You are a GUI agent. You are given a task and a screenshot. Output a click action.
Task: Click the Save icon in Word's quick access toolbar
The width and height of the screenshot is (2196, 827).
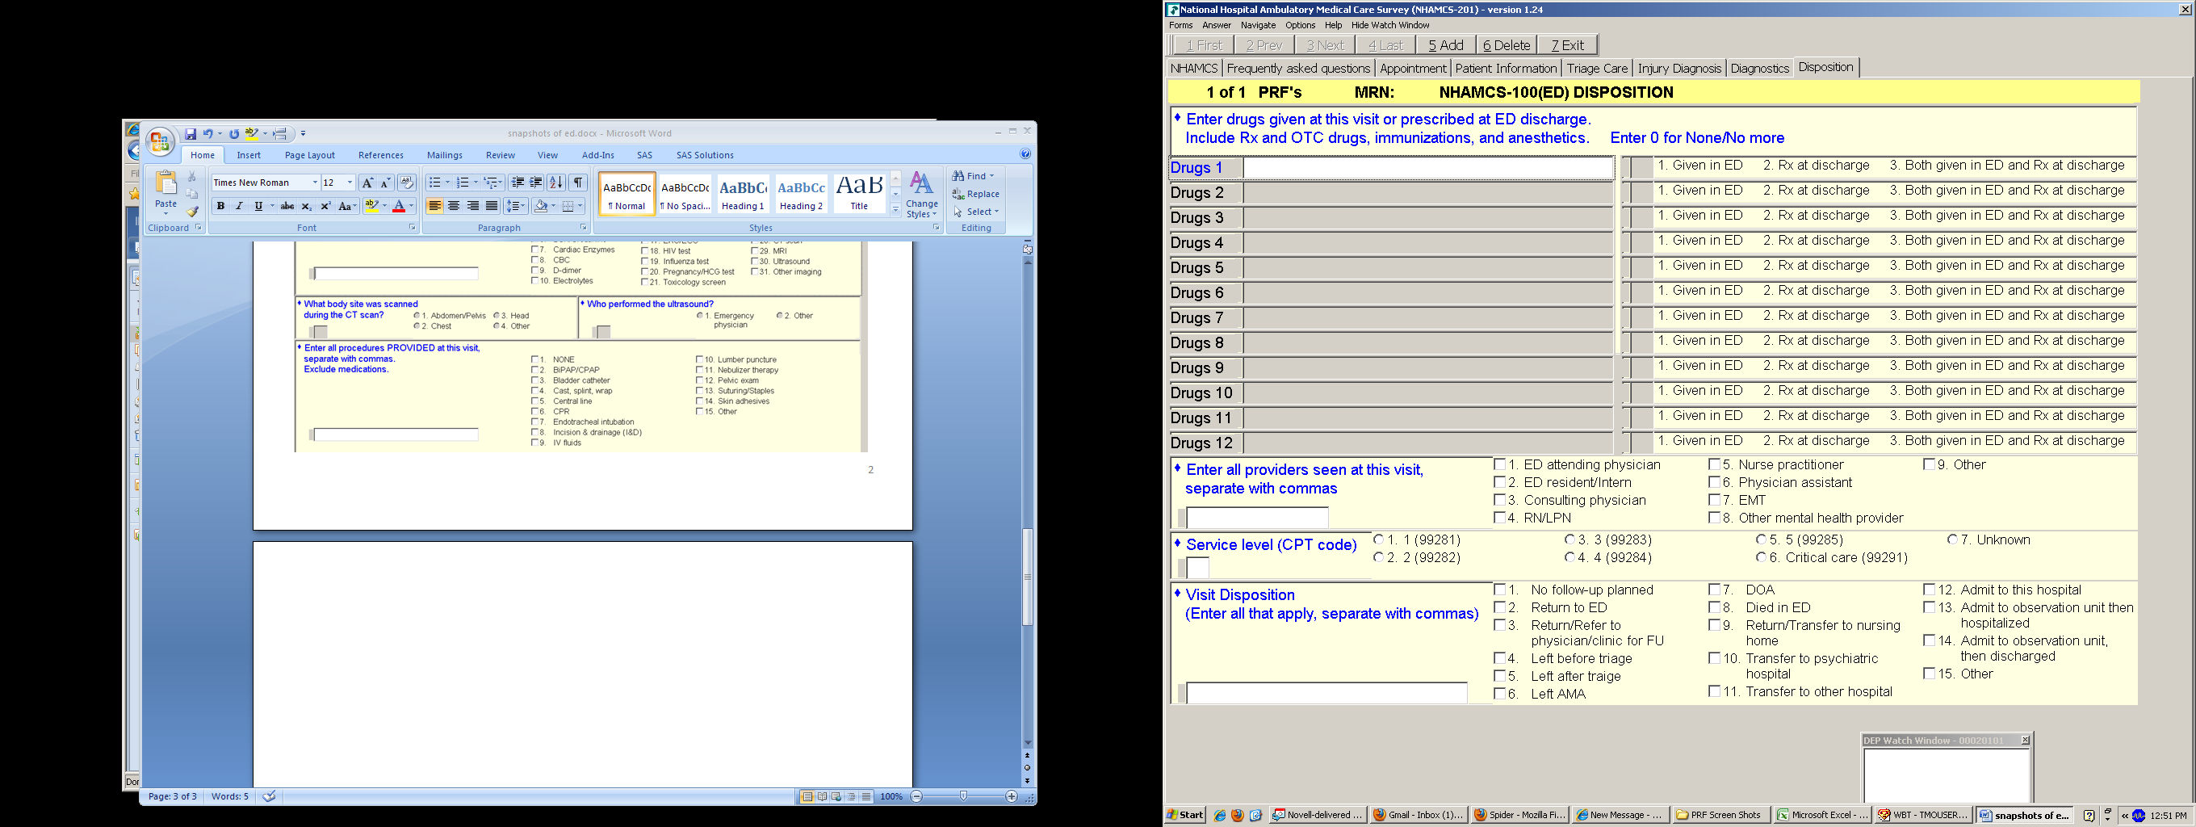(x=190, y=134)
